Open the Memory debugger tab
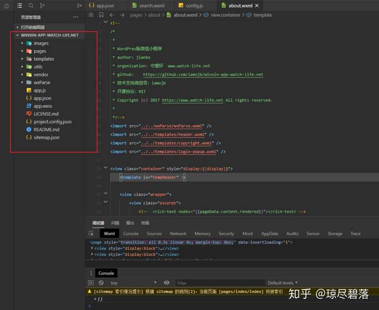The height and width of the screenshot is (310, 379). [x=202, y=233]
